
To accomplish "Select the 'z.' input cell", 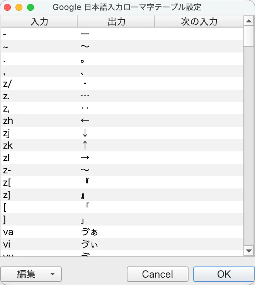I will 39,96.
